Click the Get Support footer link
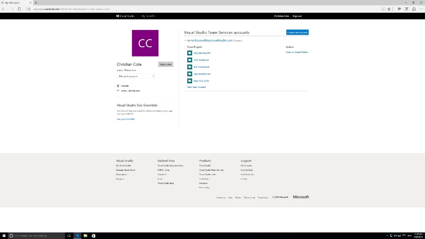This screenshot has height=239, width=425. click(x=246, y=165)
